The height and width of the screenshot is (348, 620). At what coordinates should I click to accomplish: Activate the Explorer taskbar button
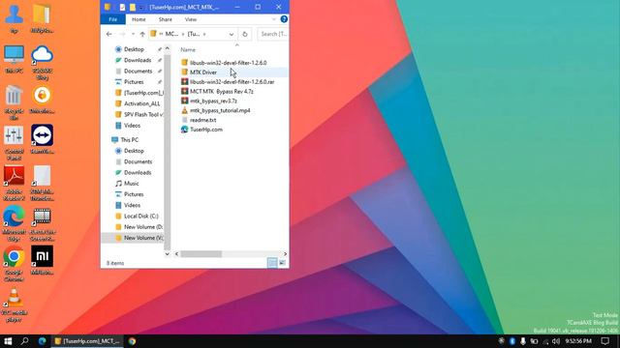[87, 341]
